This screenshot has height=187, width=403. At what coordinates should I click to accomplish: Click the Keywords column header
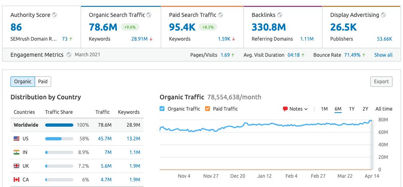pyautogui.click(x=129, y=112)
